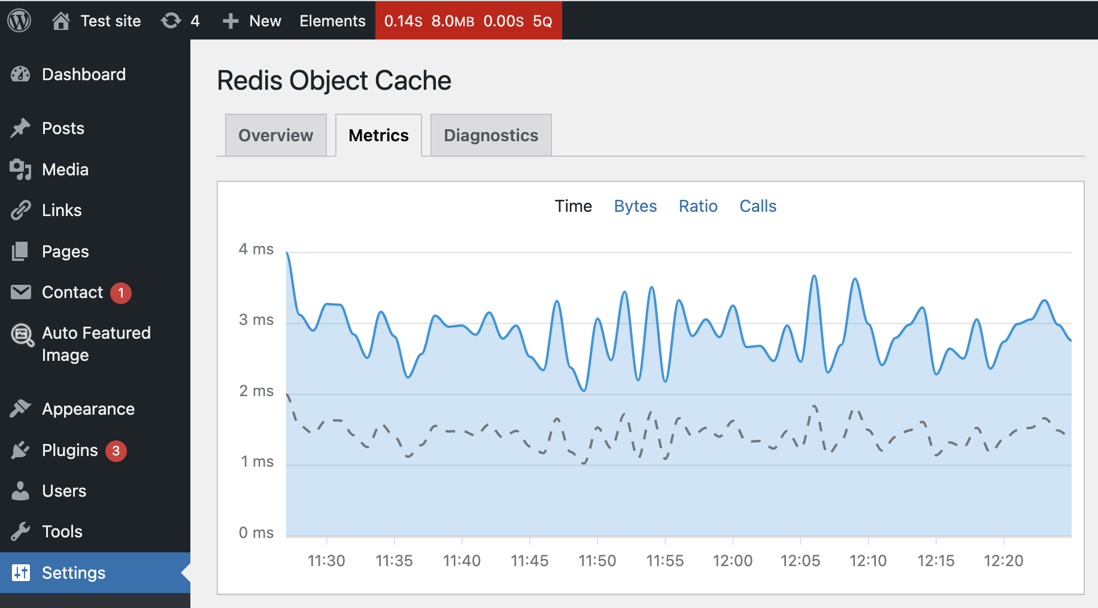Show the Time metric chart
Image resolution: width=1098 pixels, height=608 pixels.
(573, 206)
